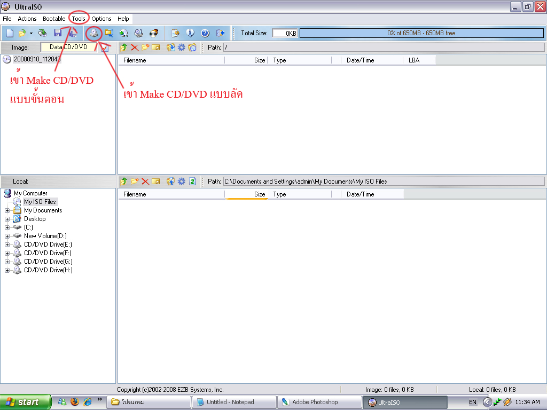Click the add files icon in the image pane toolbar

coord(170,48)
